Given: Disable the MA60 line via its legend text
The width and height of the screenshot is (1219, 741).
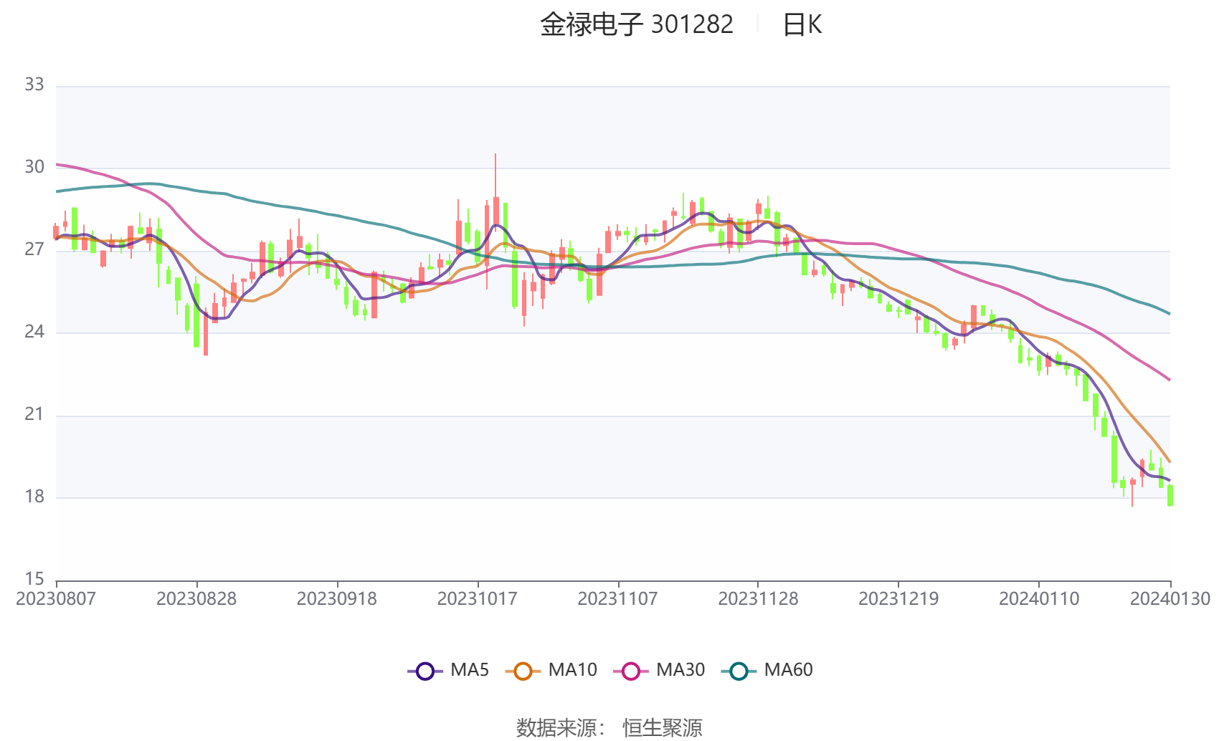Looking at the screenshot, I should pos(788,670).
